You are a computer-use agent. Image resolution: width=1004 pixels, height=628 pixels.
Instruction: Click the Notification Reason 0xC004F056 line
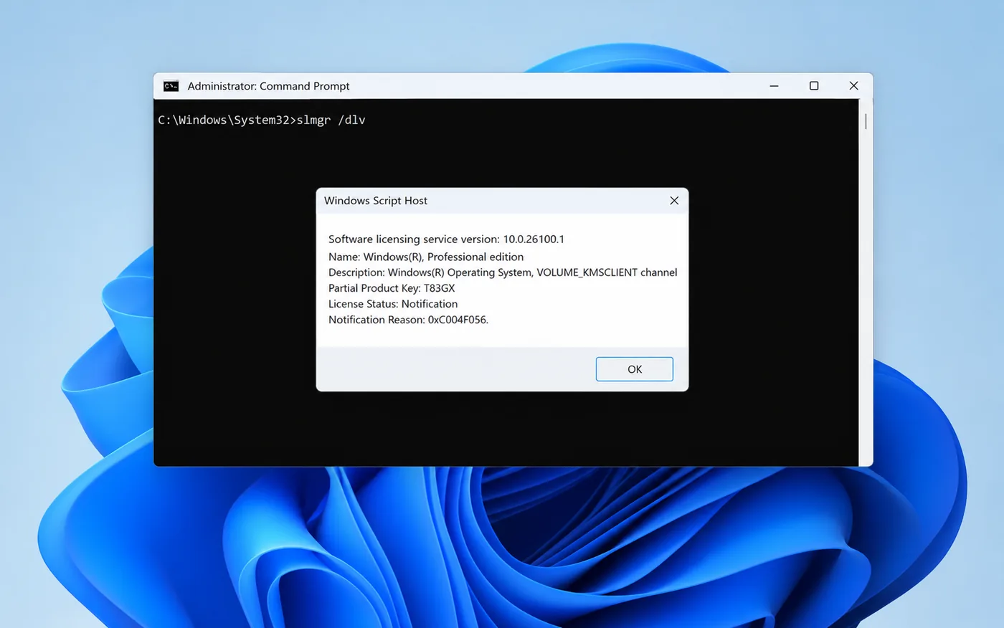408,320
